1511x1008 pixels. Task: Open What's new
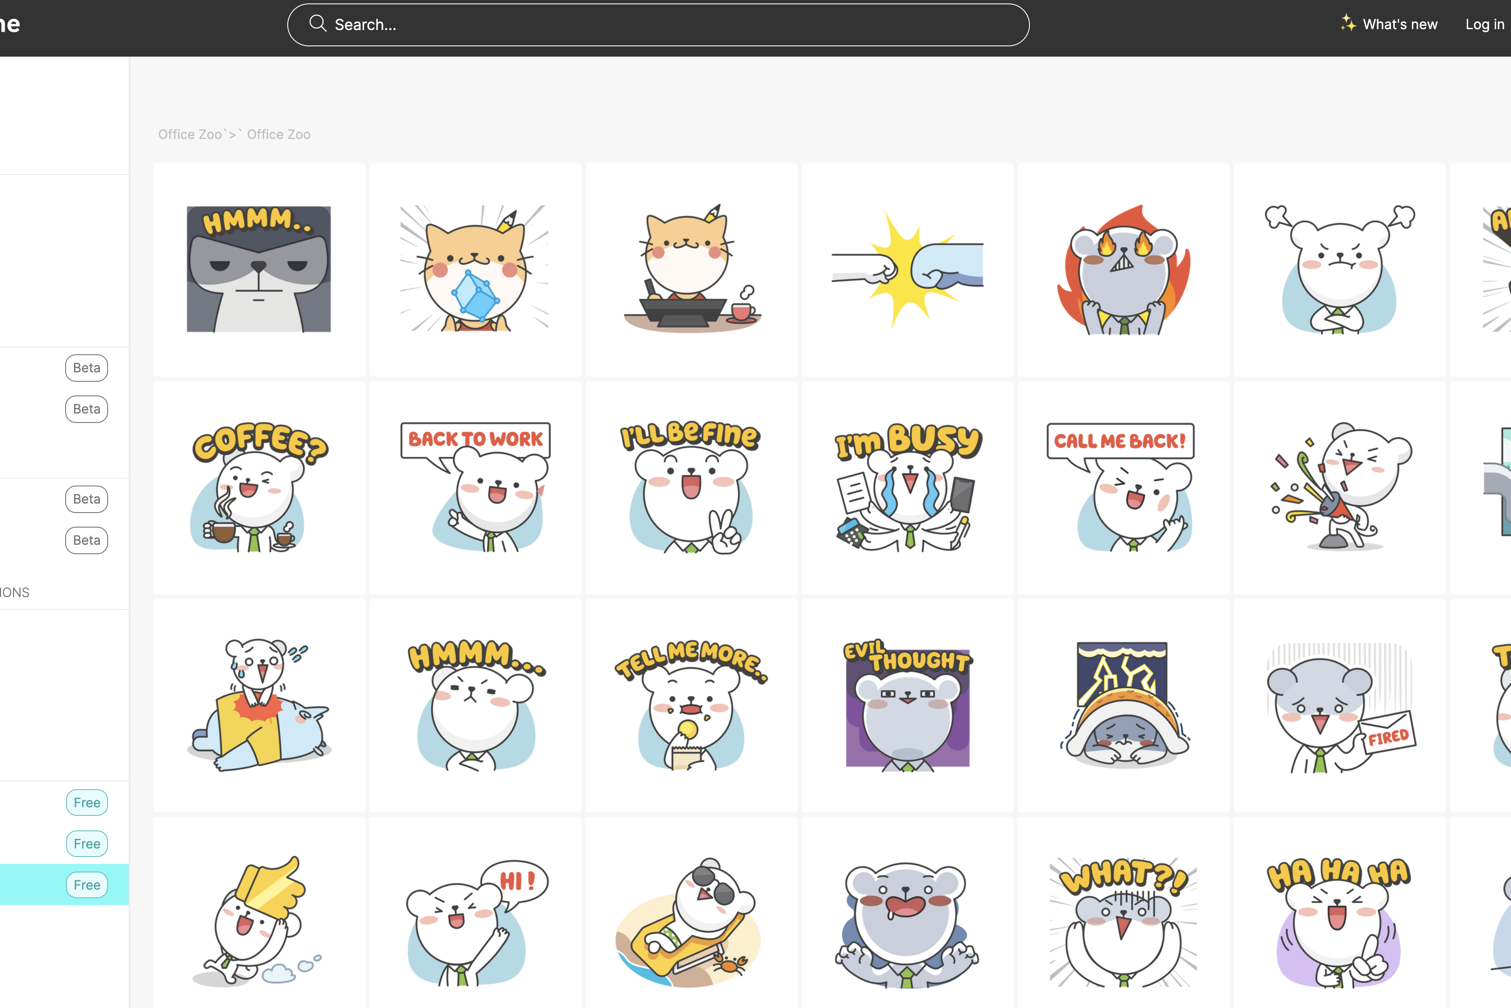tap(1399, 24)
